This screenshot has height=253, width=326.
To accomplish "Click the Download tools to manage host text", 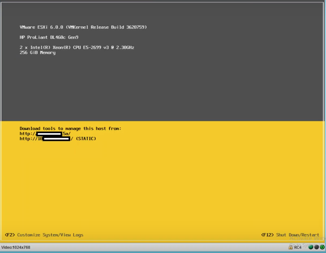I will [70, 129].
